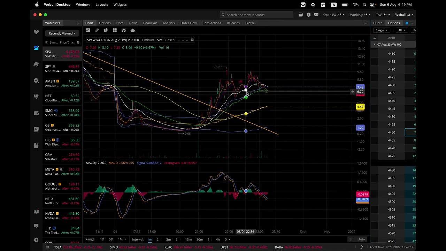This screenshot has height=251, width=446.
Task: Open the Open P&L dropdown
Action: tap(334, 15)
